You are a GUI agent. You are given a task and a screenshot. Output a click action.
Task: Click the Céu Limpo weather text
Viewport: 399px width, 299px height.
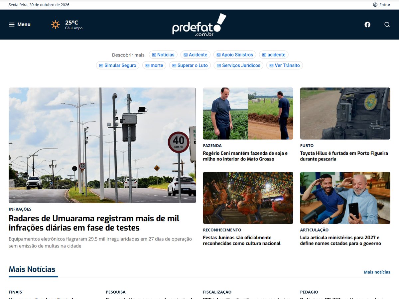pos(74,28)
